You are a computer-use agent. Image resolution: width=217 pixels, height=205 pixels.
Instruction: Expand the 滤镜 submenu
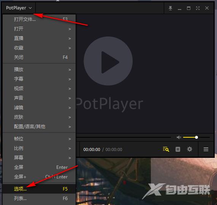click(39, 108)
